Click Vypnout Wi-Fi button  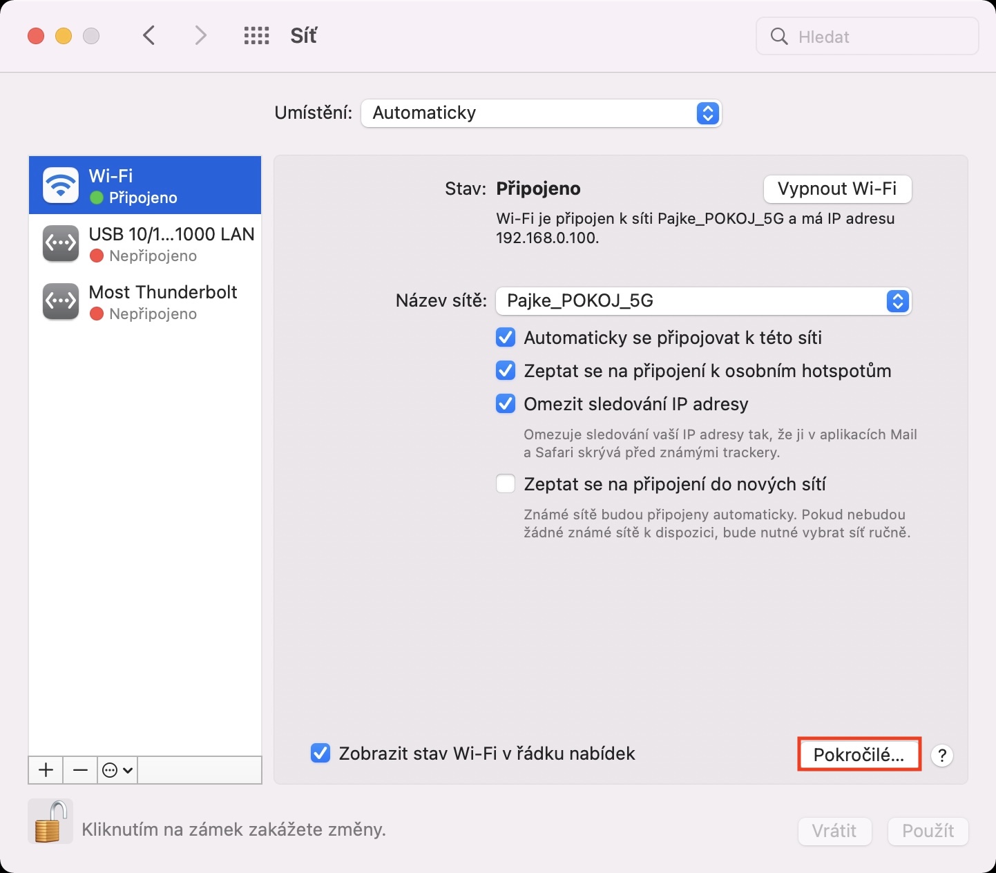837,189
